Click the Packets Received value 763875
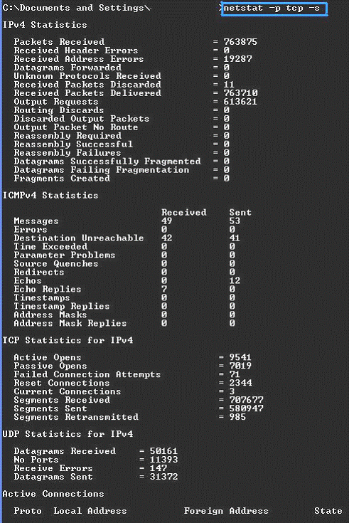Screen dimensions: 349x523 coord(240,42)
